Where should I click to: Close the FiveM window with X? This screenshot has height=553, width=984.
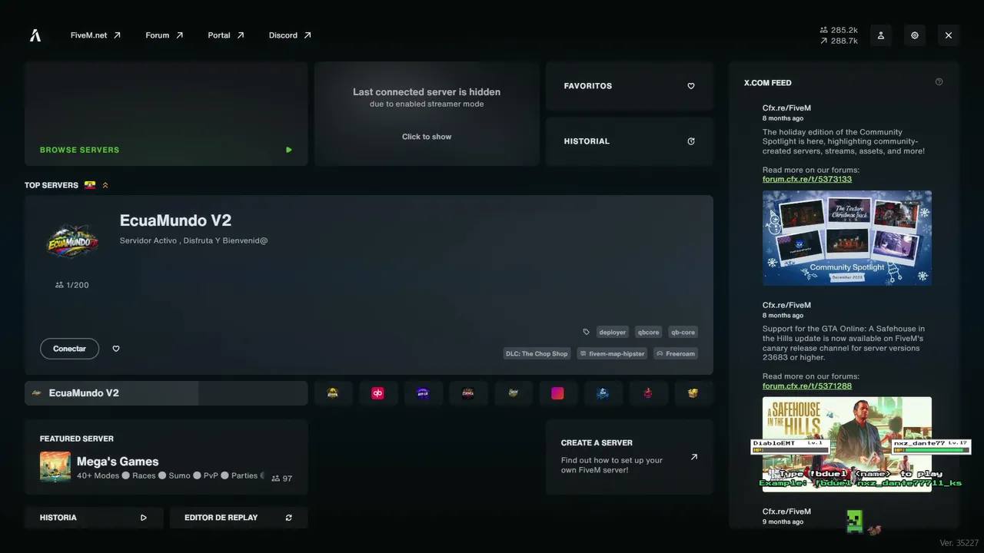click(x=949, y=35)
